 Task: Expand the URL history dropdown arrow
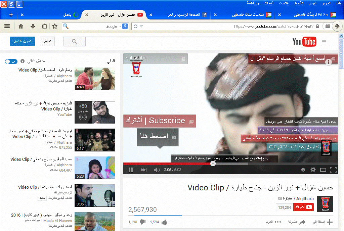click(x=141, y=26)
